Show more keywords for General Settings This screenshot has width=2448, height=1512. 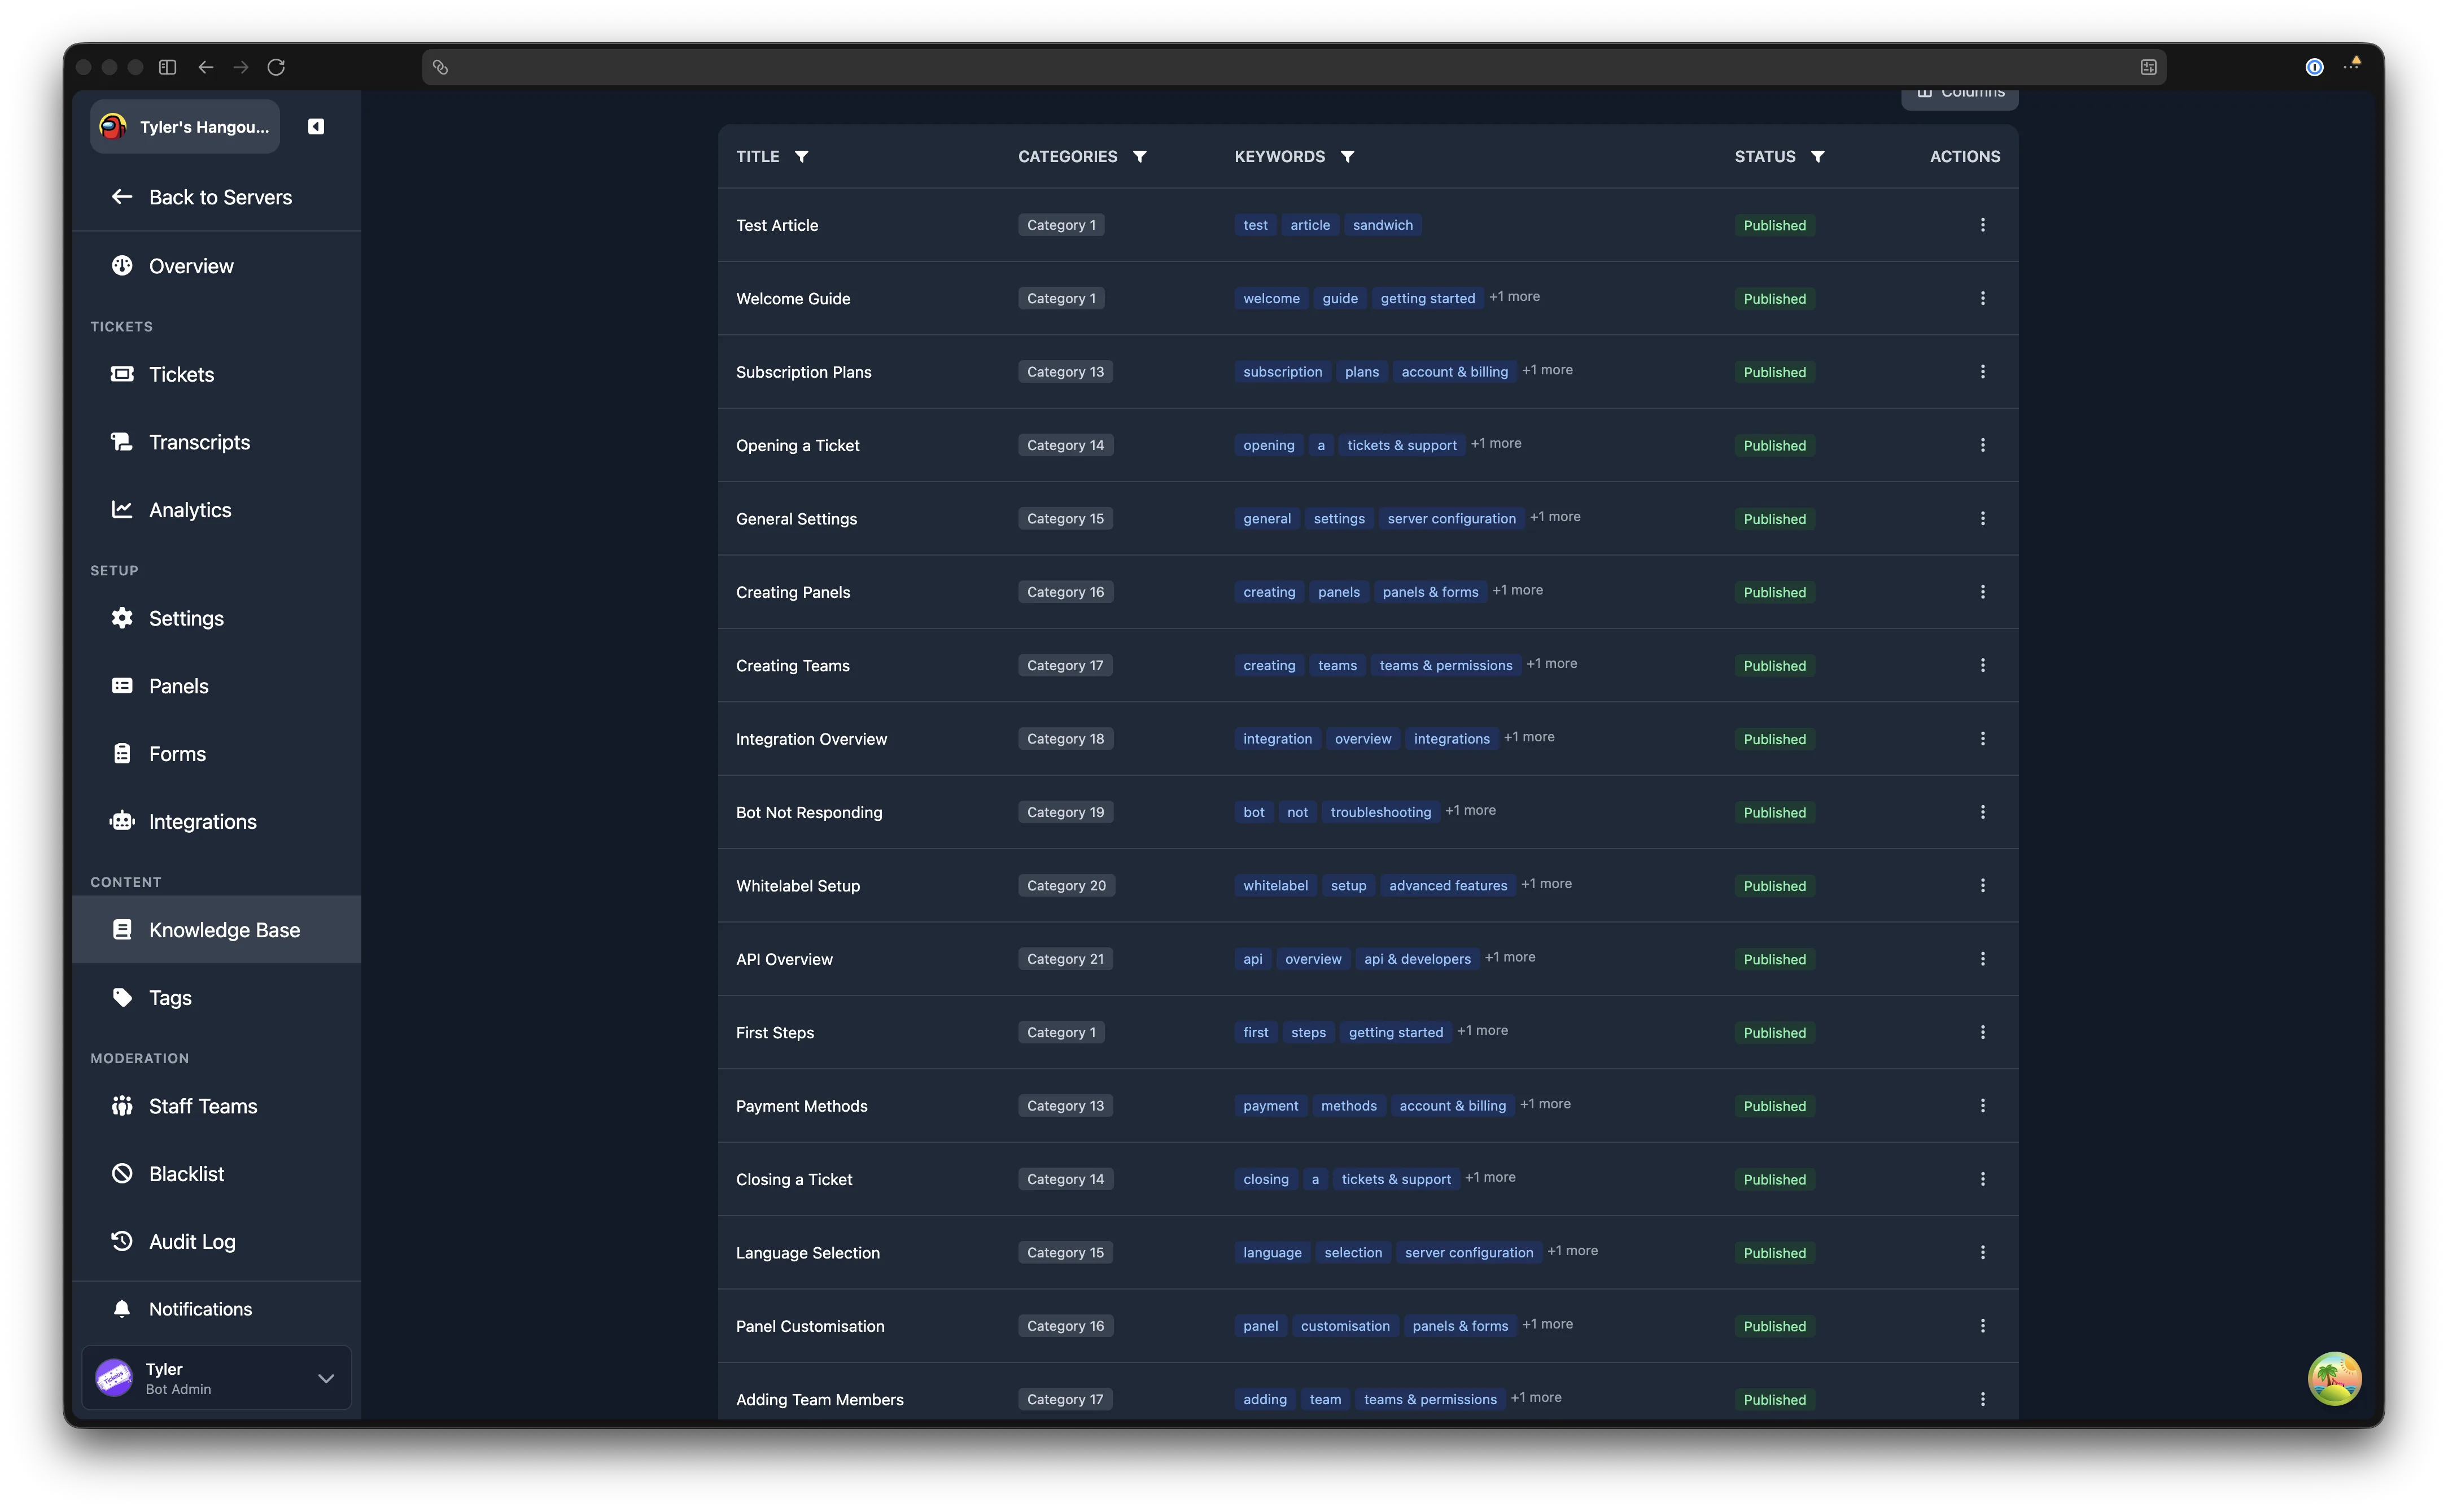coord(1555,517)
